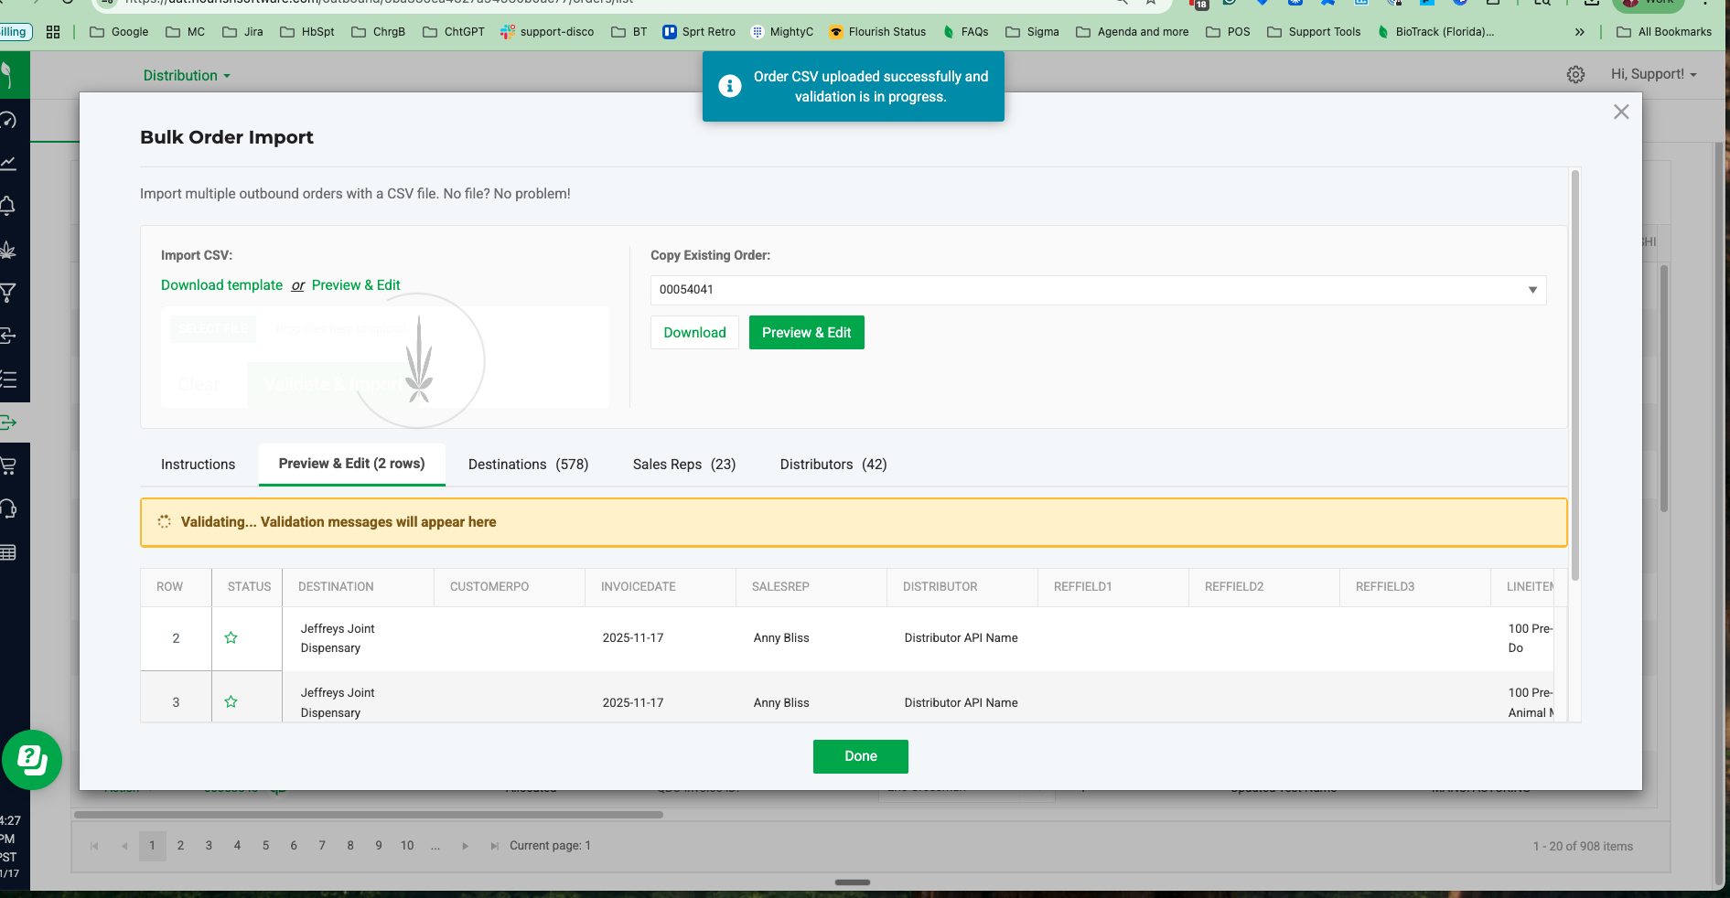1730x898 pixels.
Task: Open the shopping cart sidebar icon
Action: (x=7, y=465)
